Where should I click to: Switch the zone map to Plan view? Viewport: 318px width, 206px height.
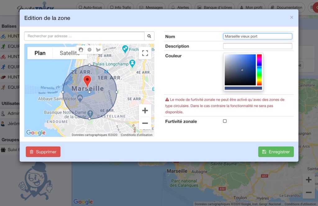coord(40,53)
